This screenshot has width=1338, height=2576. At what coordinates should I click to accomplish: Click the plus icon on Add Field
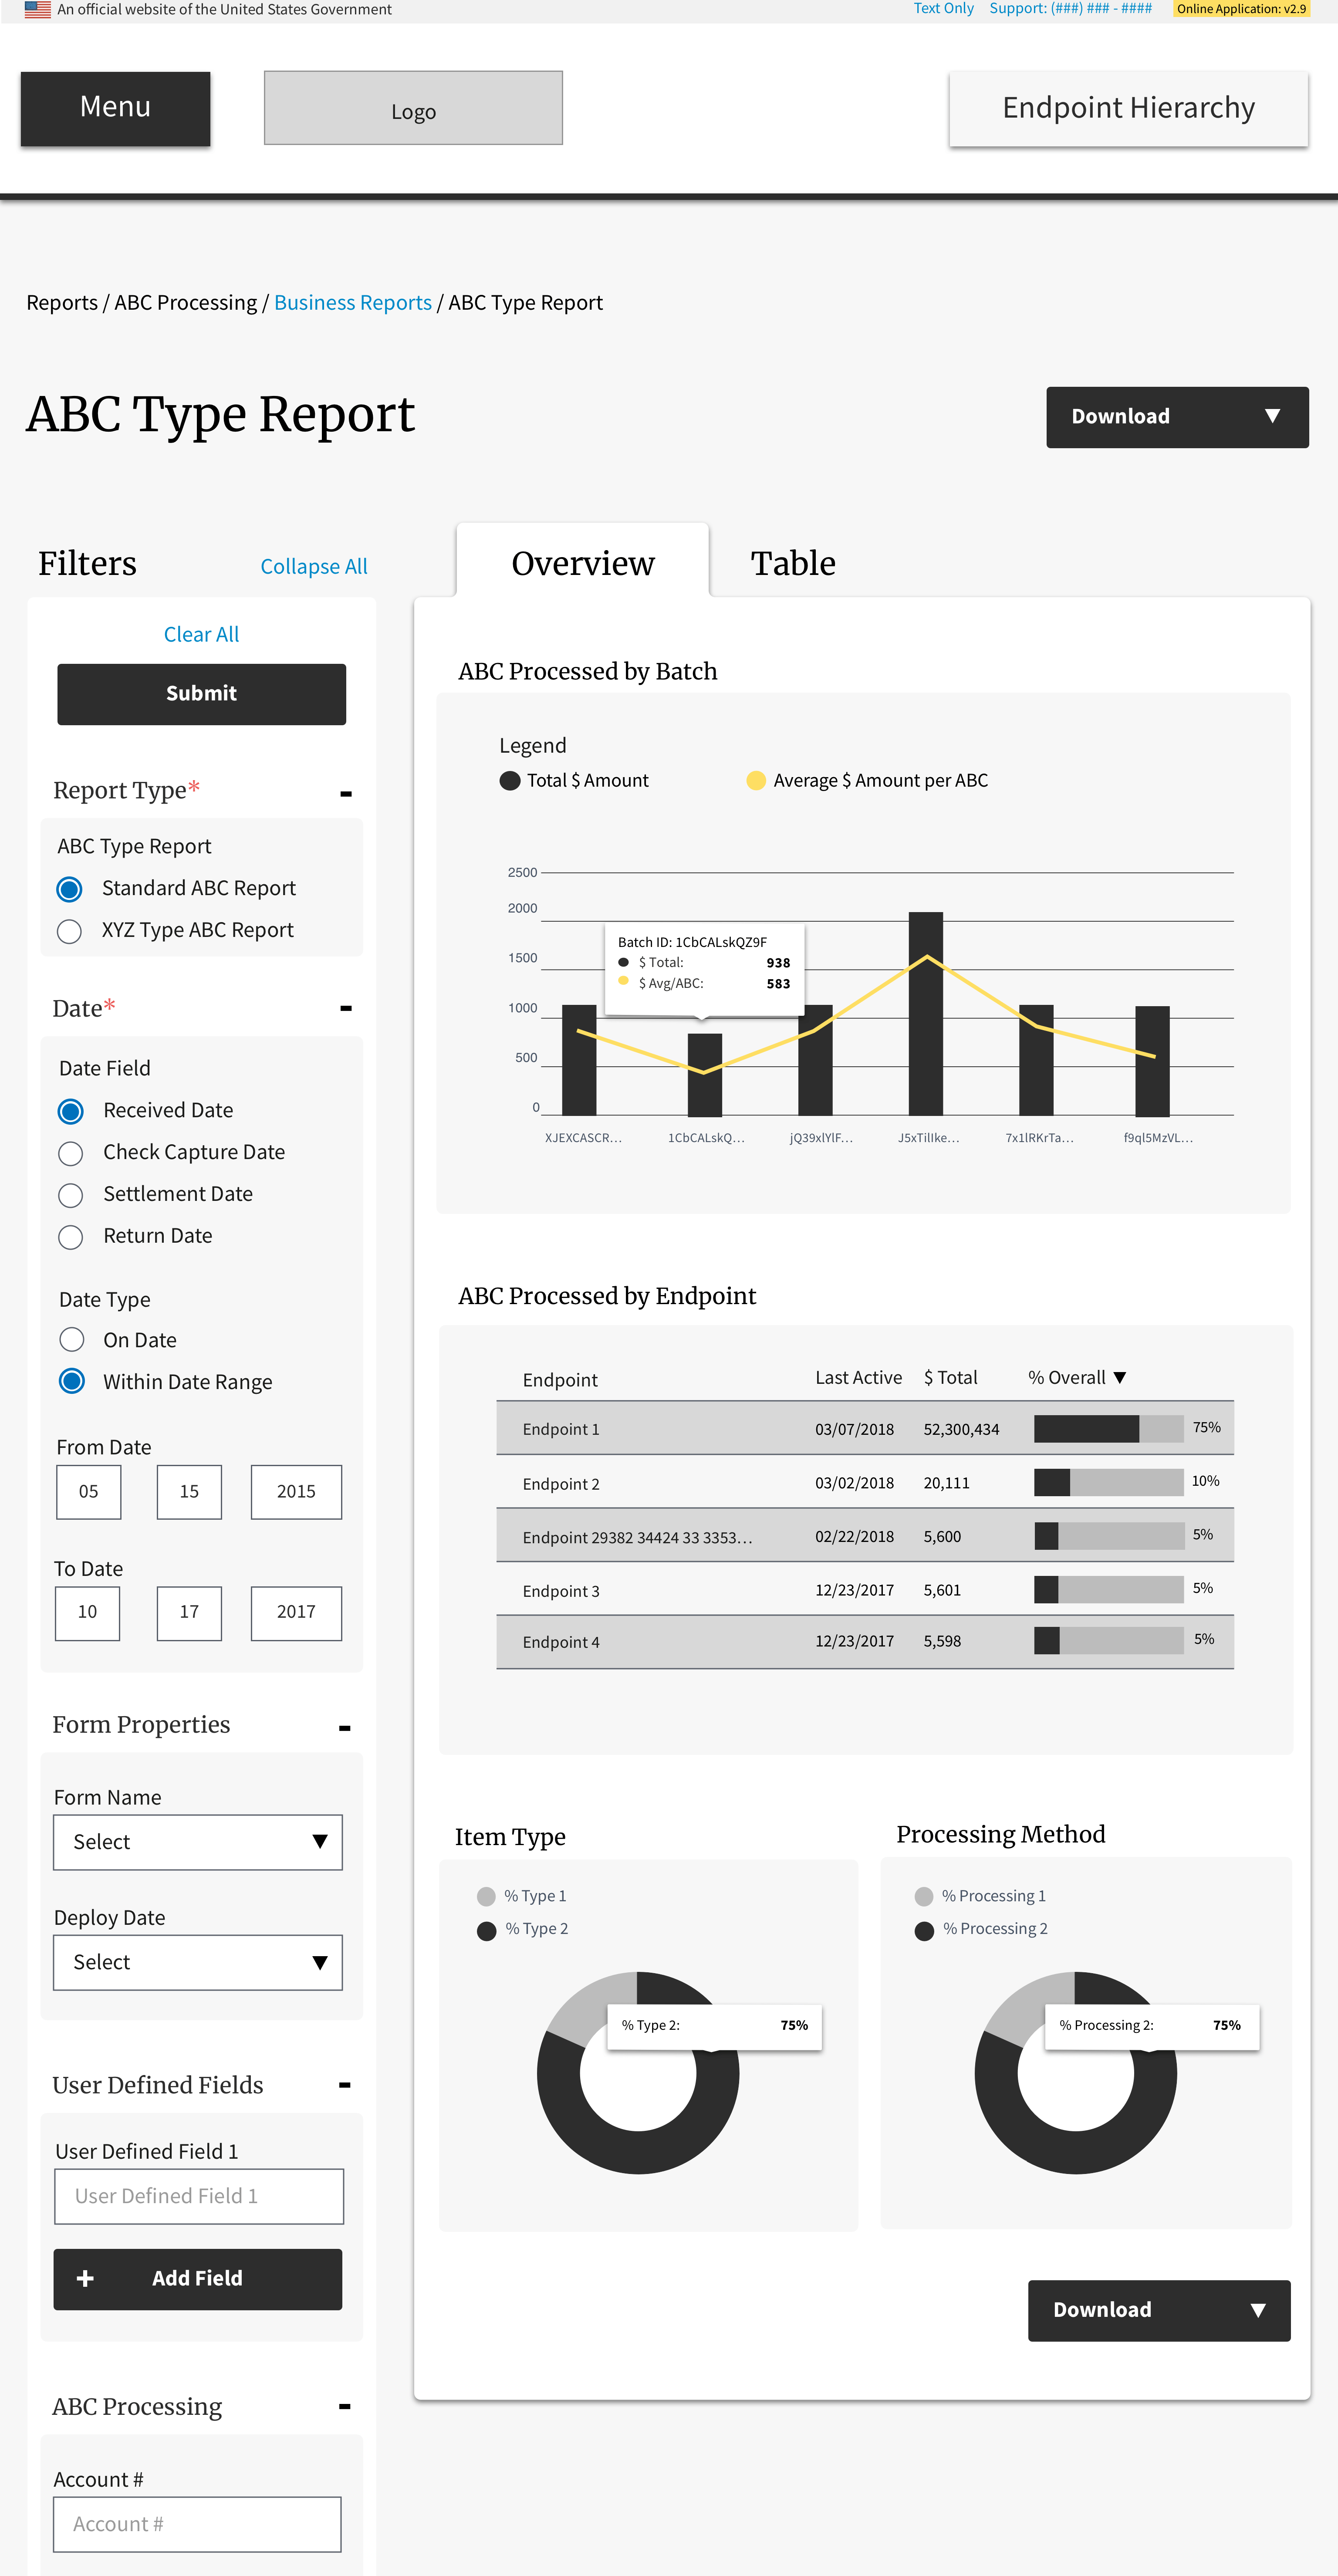(x=85, y=2278)
